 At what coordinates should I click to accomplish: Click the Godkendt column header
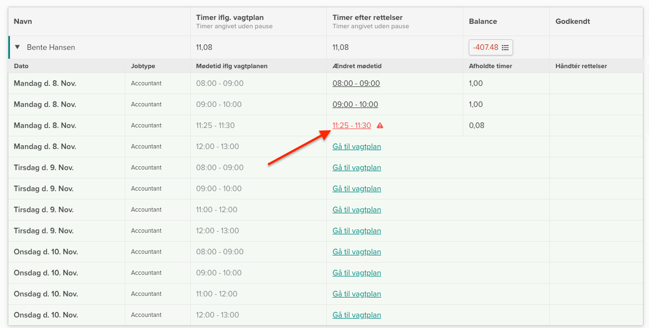coord(572,21)
